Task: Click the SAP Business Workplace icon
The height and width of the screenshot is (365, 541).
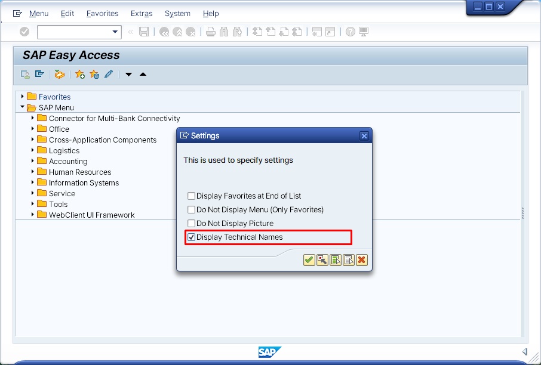Action: [x=59, y=74]
